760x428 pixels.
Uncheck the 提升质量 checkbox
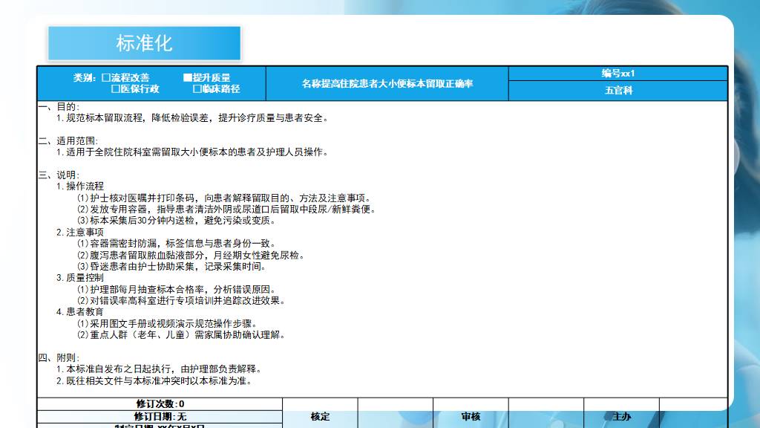click(x=188, y=78)
